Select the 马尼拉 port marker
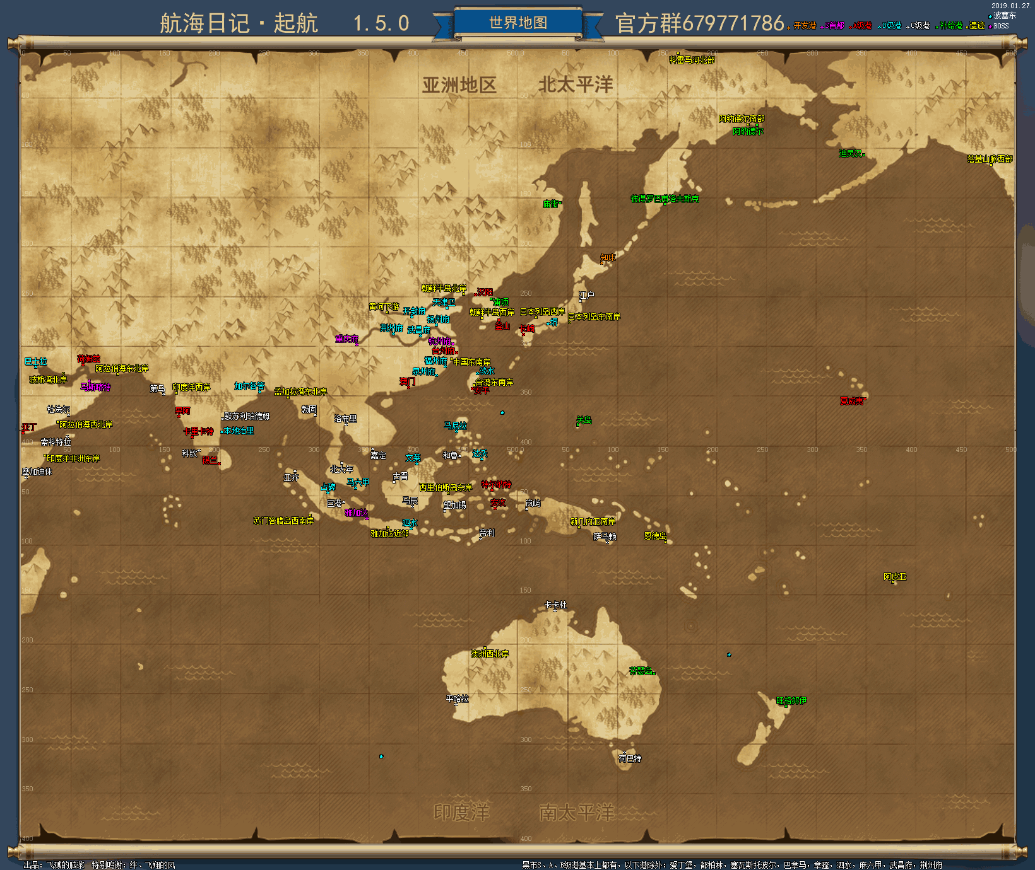This screenshot has height=870, width=1035. click(x=455, y=426)
